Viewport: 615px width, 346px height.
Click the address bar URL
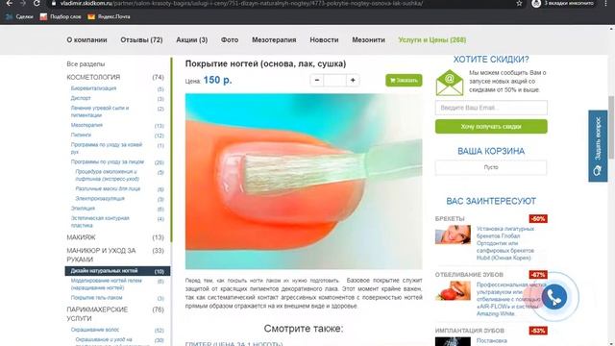pos(241,3)
